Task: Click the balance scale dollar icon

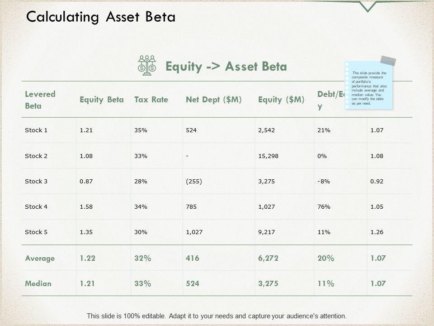Action: pyautogui.click(x=146, y=66)
